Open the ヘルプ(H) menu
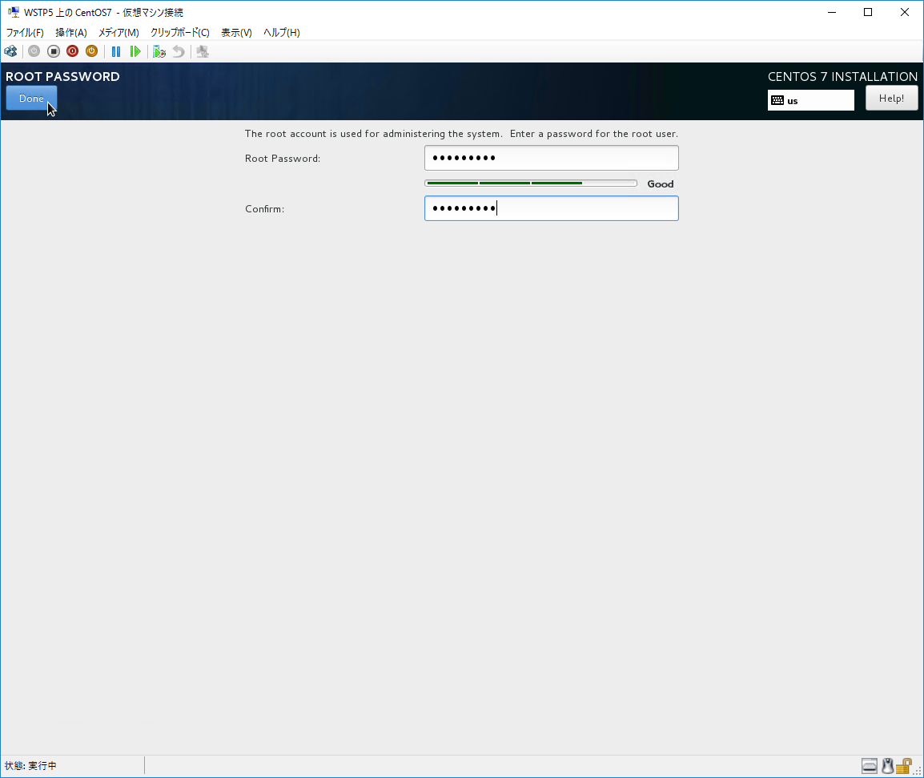This screenshot has height=778, width=924. click(282, 33)
